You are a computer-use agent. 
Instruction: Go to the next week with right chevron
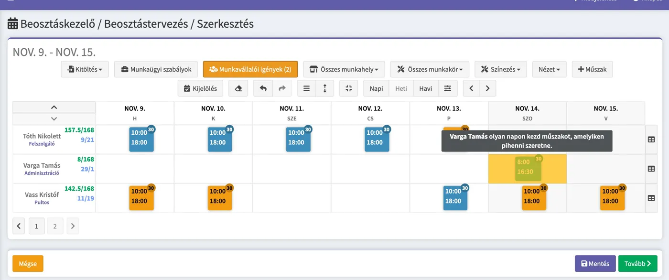487,88
